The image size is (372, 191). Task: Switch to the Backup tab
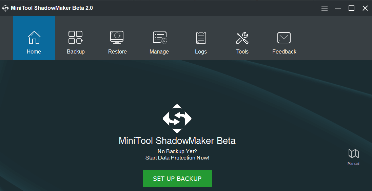pyautogui.click(x=76, y=38)
